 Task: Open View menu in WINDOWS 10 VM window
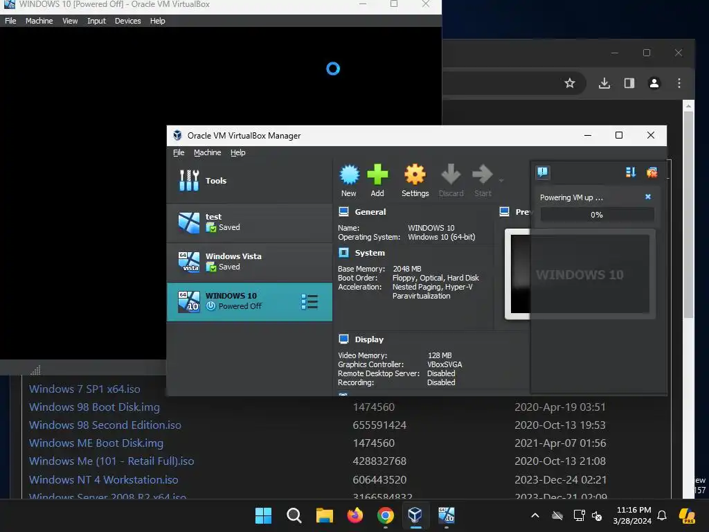(70, 21)
